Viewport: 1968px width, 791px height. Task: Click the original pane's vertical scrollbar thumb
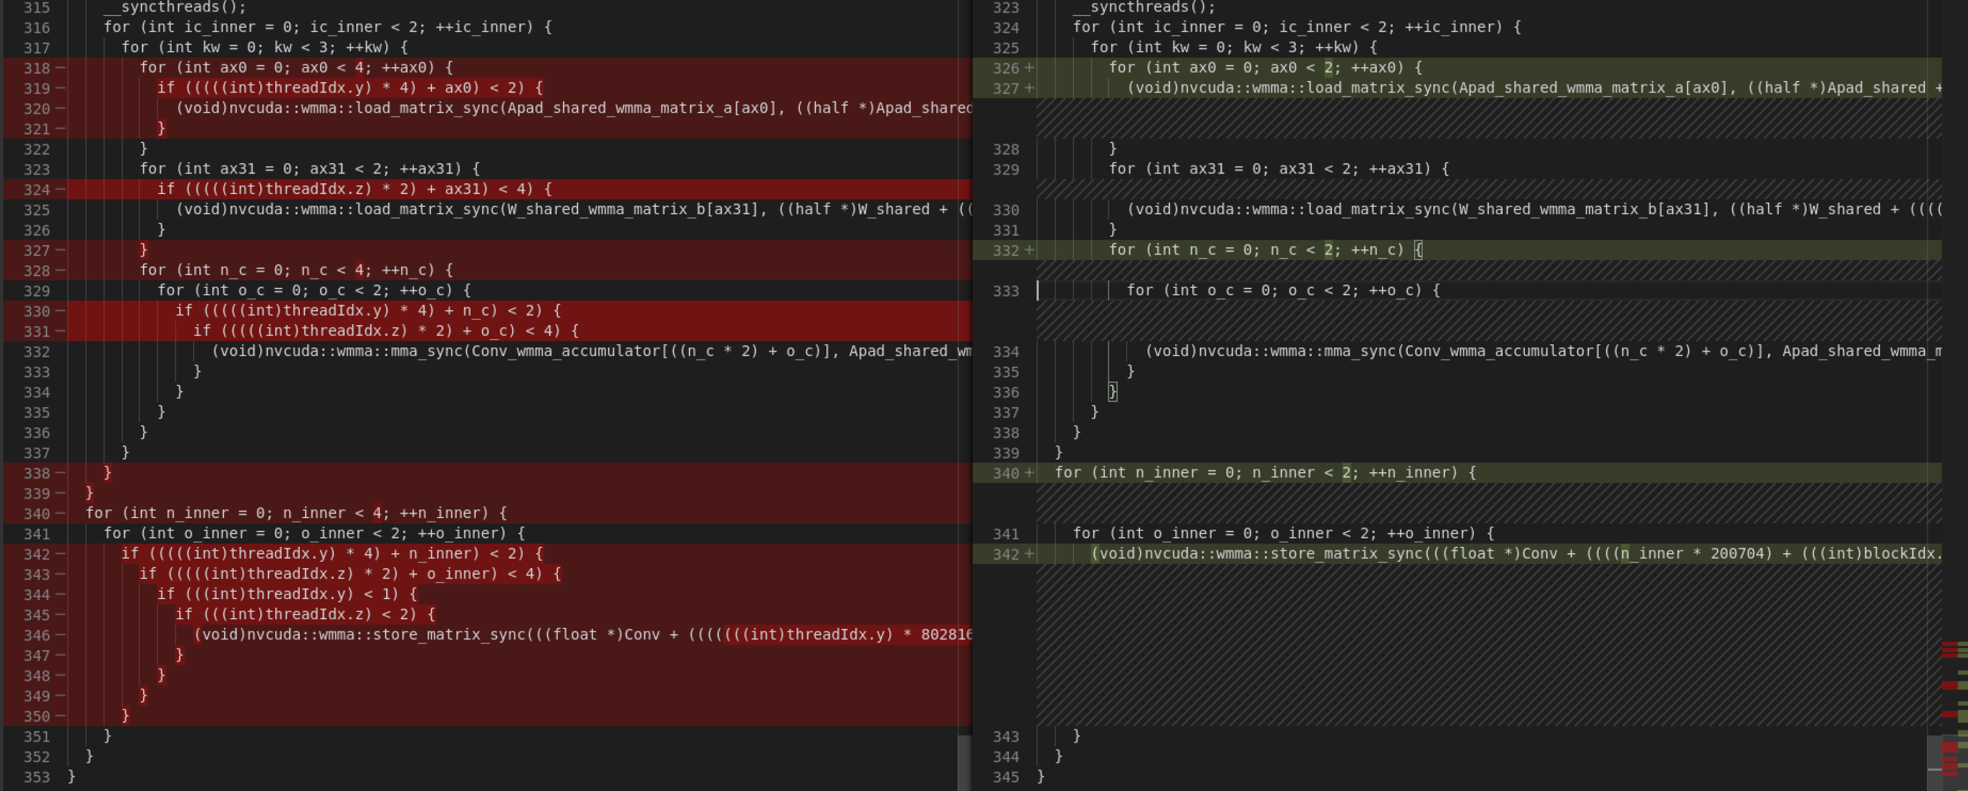(x=964, y=762)
